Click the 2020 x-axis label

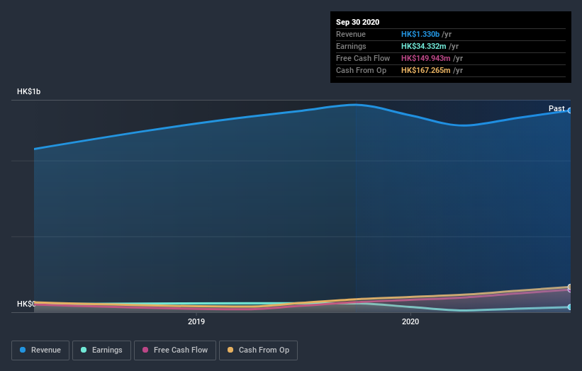click(x=410, y=321)
